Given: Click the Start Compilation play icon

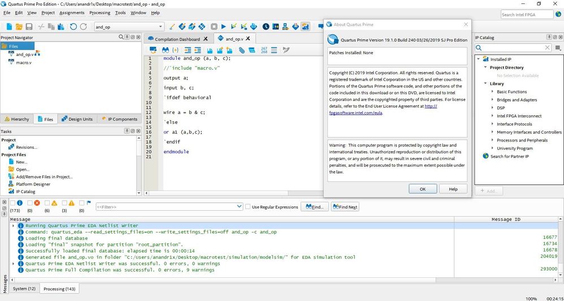Looking at the screenshot, I should pyautogui.click(x=224, y=26).
